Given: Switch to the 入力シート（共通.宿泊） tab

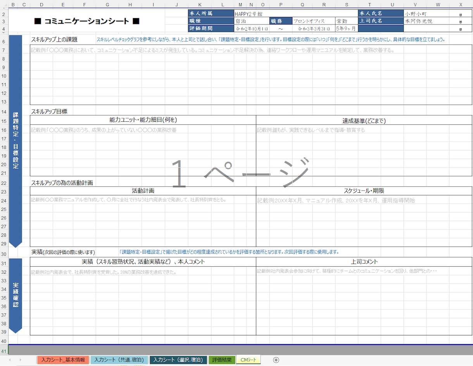Looking at the screenshot, I should [x=119, y=360].
